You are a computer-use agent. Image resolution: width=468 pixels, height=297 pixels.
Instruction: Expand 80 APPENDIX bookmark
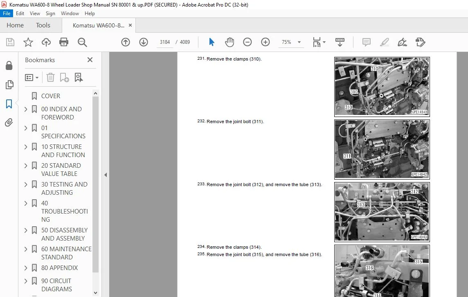point(26,268)
